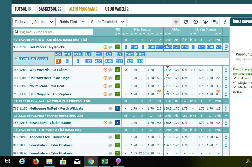Switch to BASKETBOL 22 tab

(x=50, y=9)
